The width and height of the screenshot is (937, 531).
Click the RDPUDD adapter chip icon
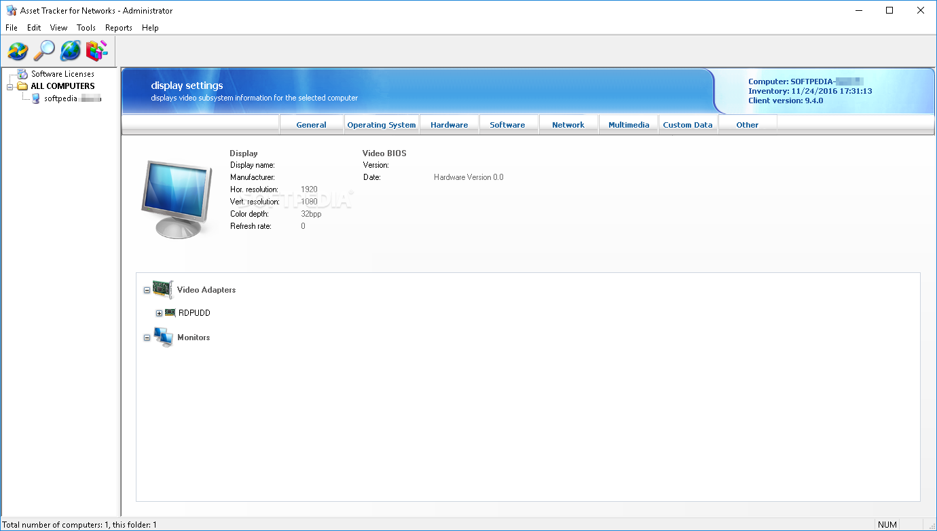[170, 313]
